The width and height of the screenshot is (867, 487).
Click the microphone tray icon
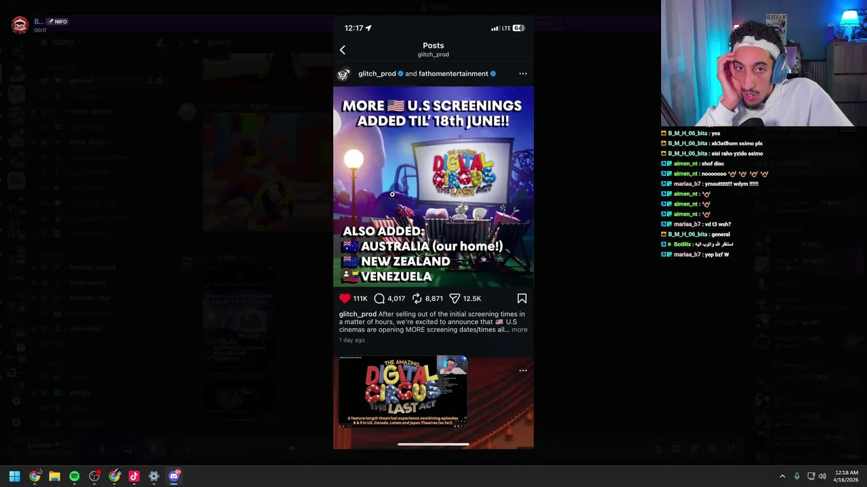797,476
